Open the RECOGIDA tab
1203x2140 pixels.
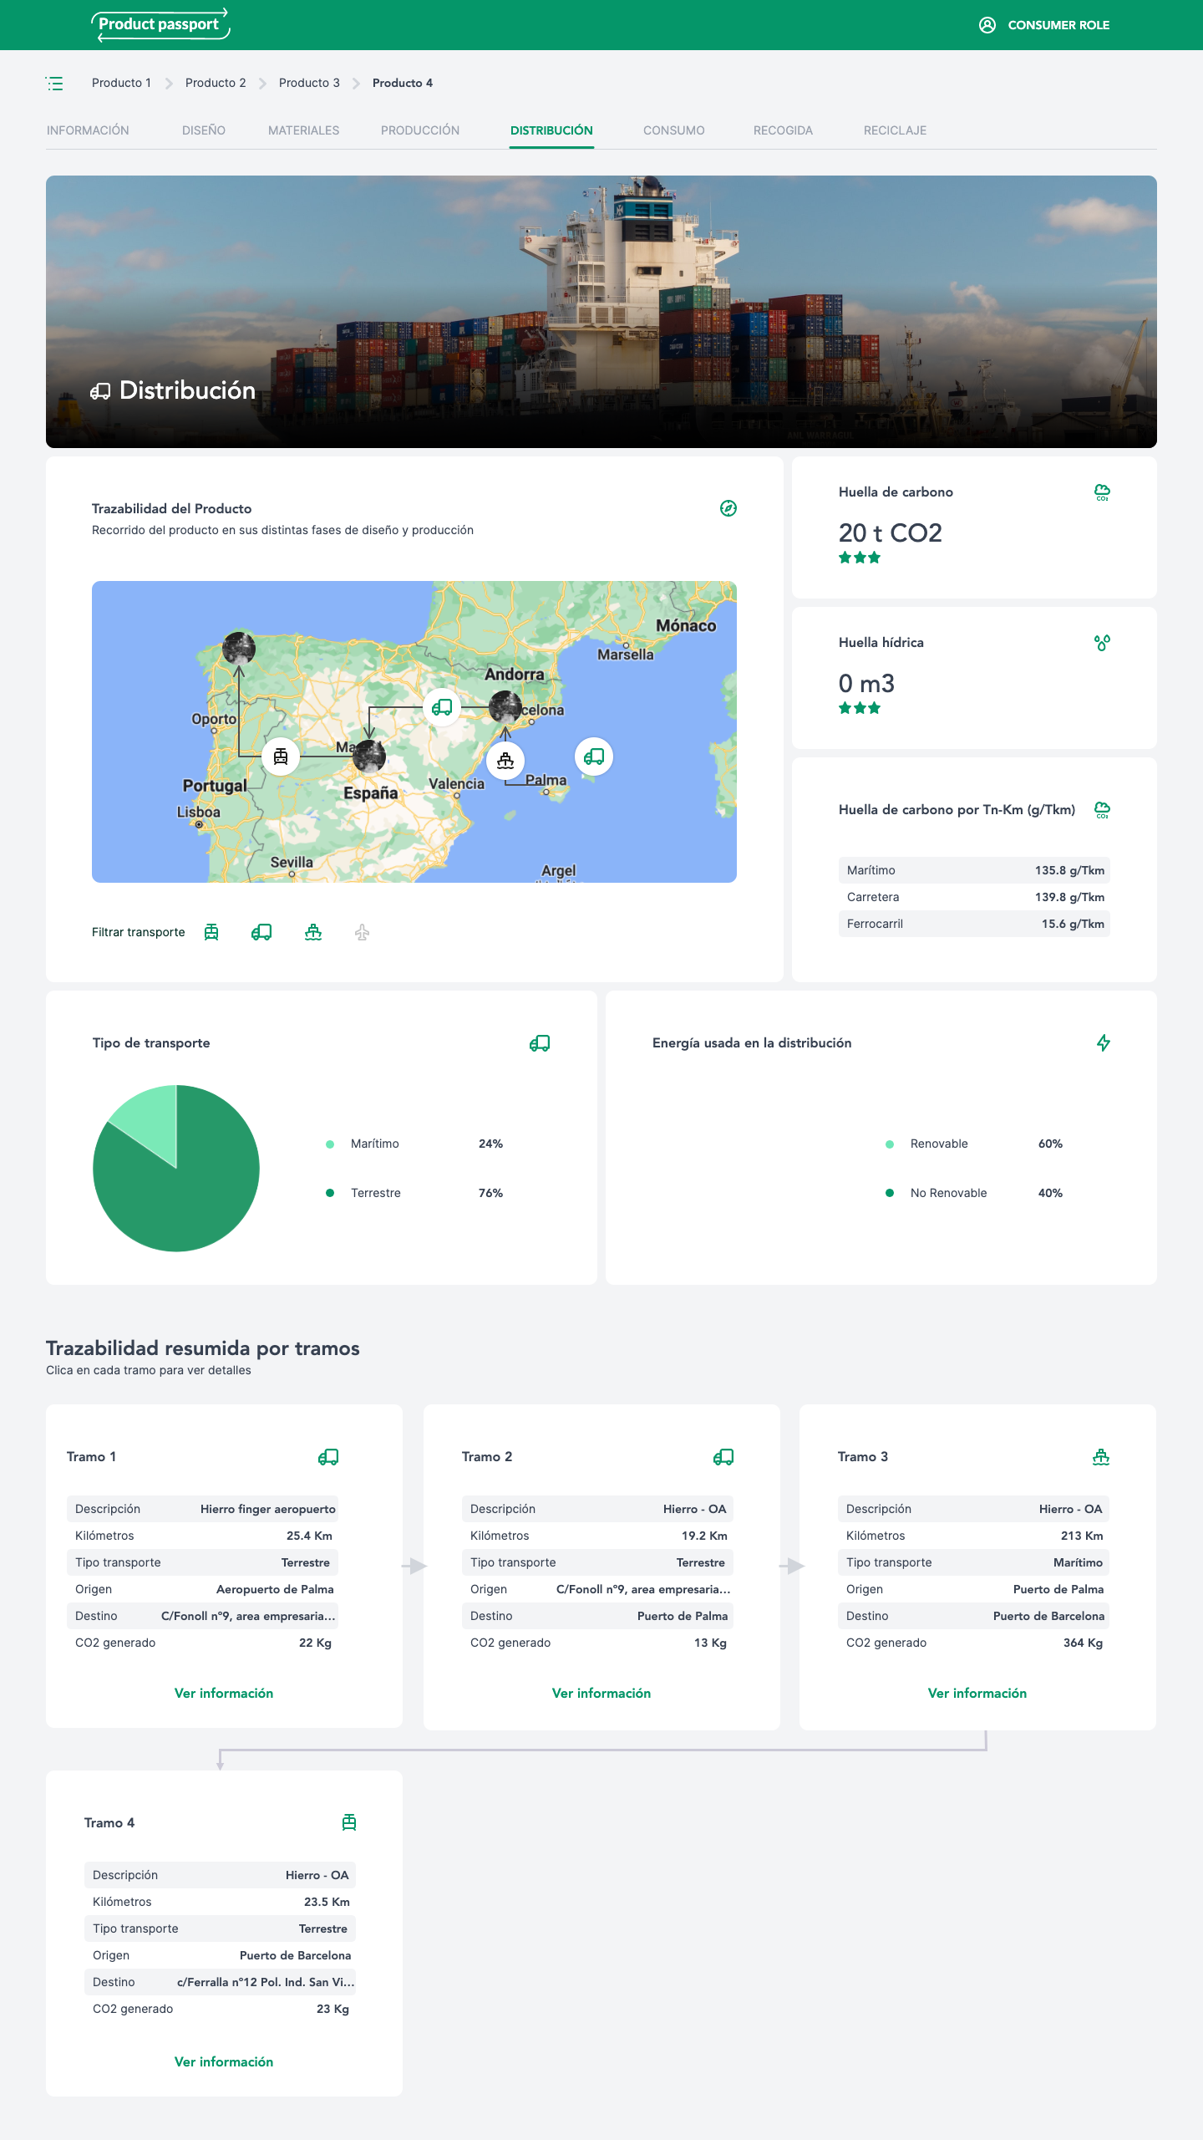point(783,130)
